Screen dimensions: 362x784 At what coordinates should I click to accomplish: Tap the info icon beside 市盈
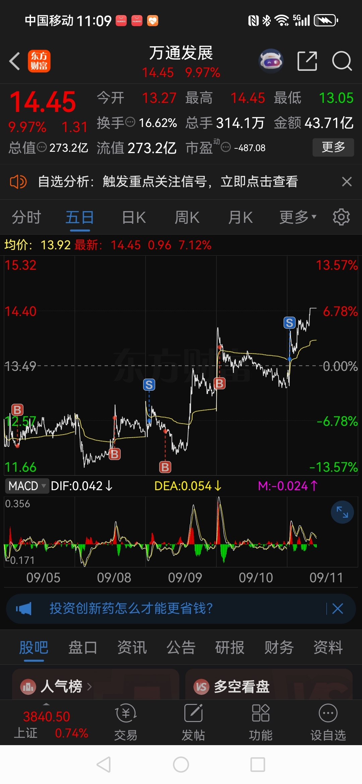(x=226, y=147)
